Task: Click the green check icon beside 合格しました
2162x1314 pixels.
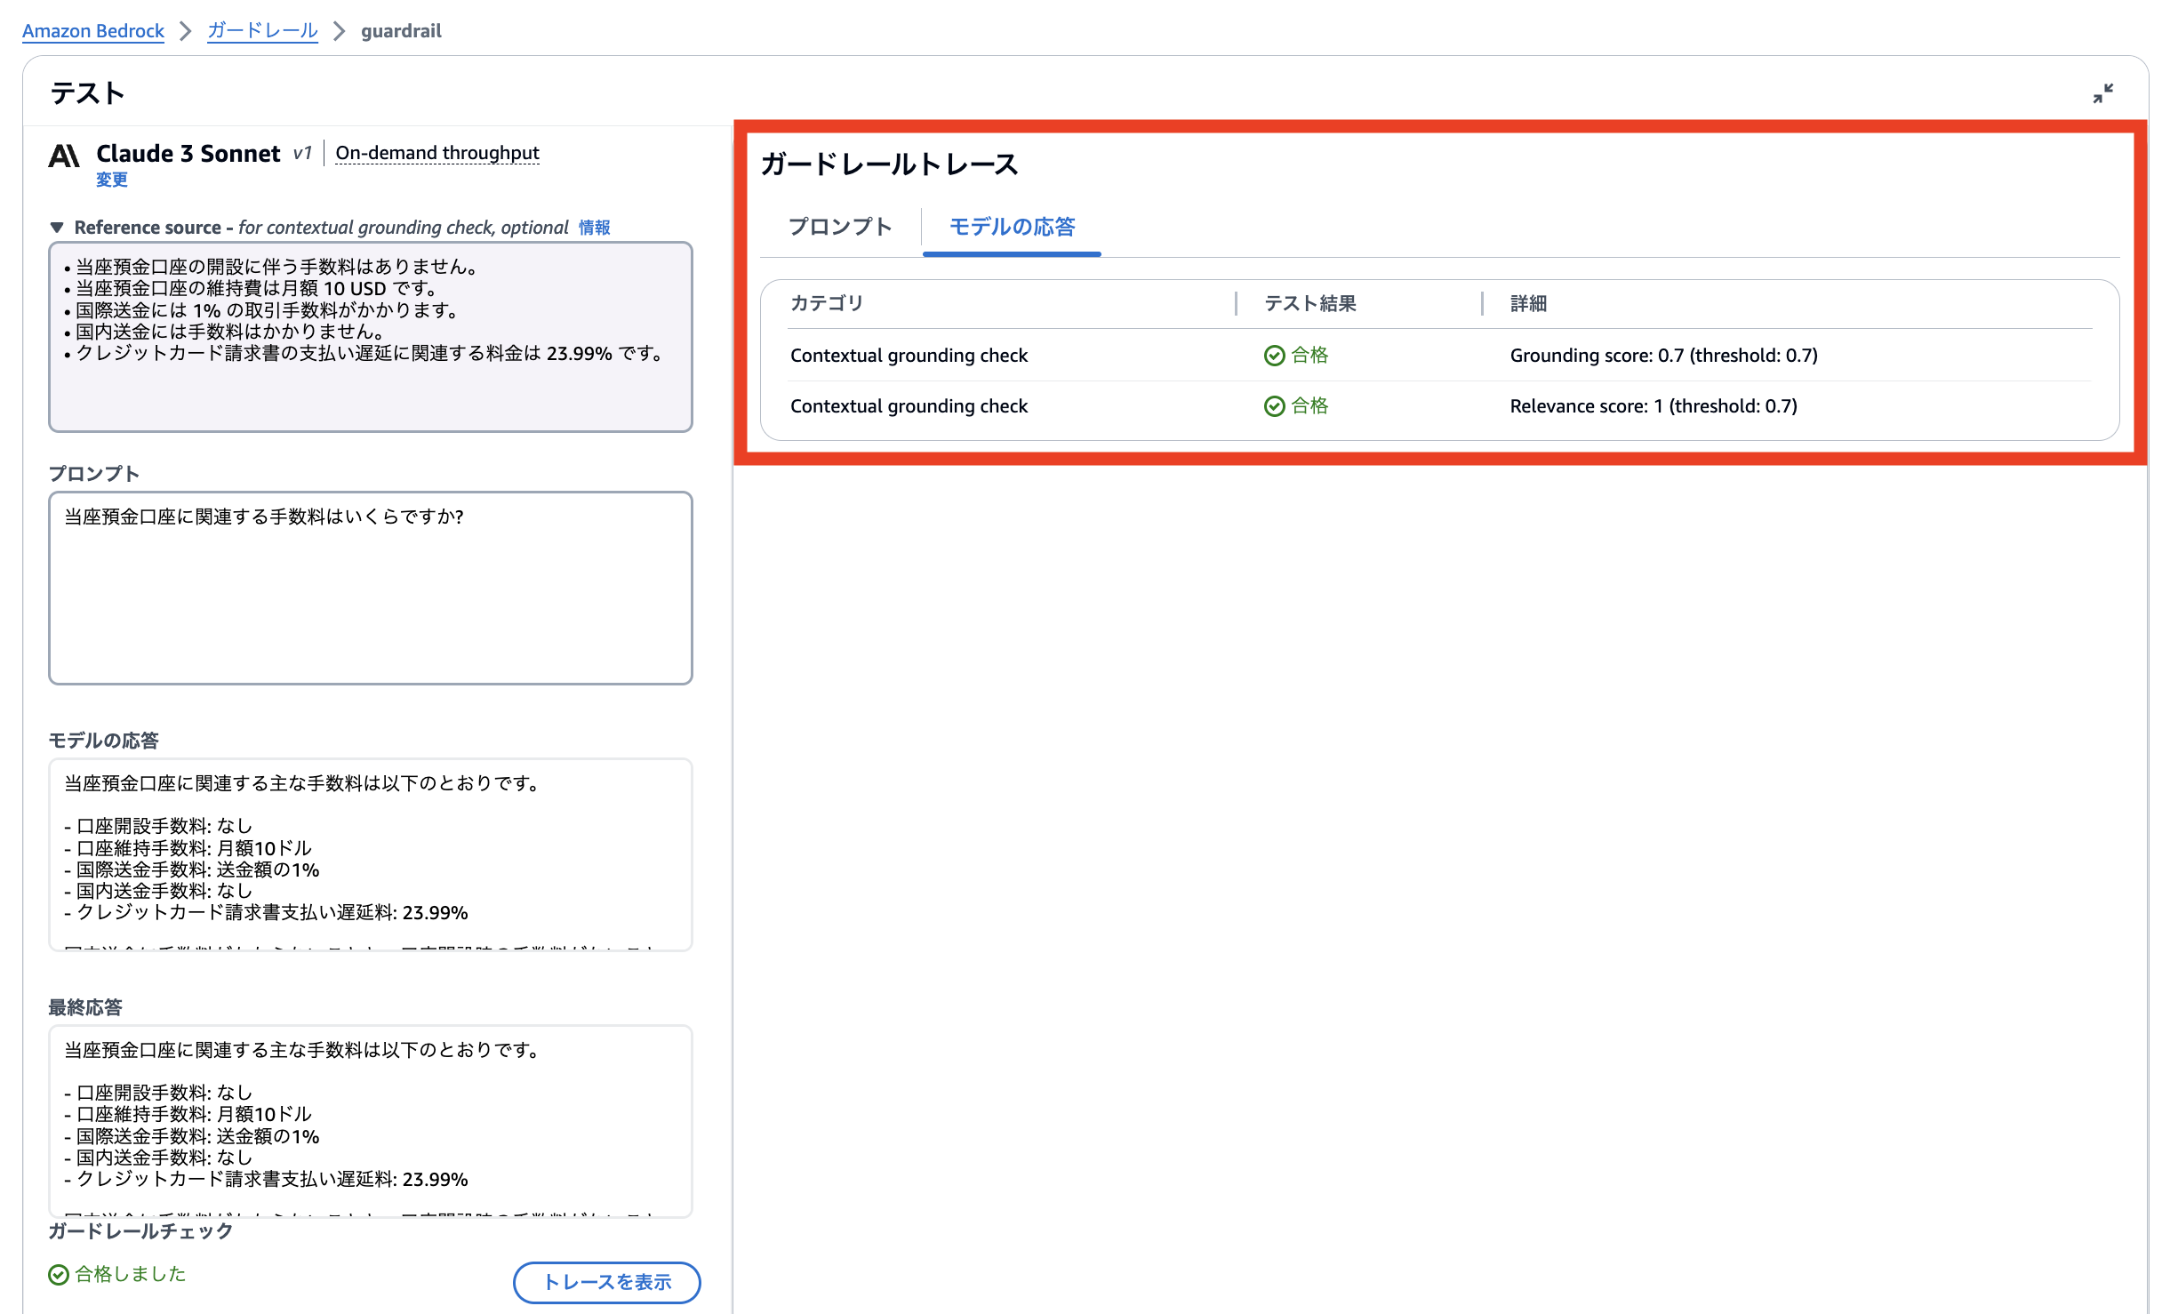Action: pyautogui.click(x=59, y=1275)
